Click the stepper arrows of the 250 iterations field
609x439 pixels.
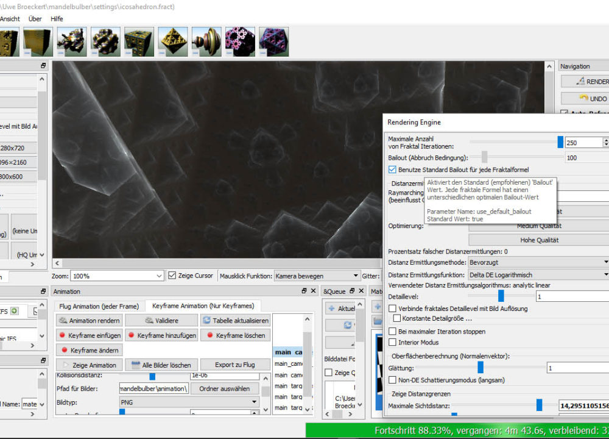click(x=606, y=142)
